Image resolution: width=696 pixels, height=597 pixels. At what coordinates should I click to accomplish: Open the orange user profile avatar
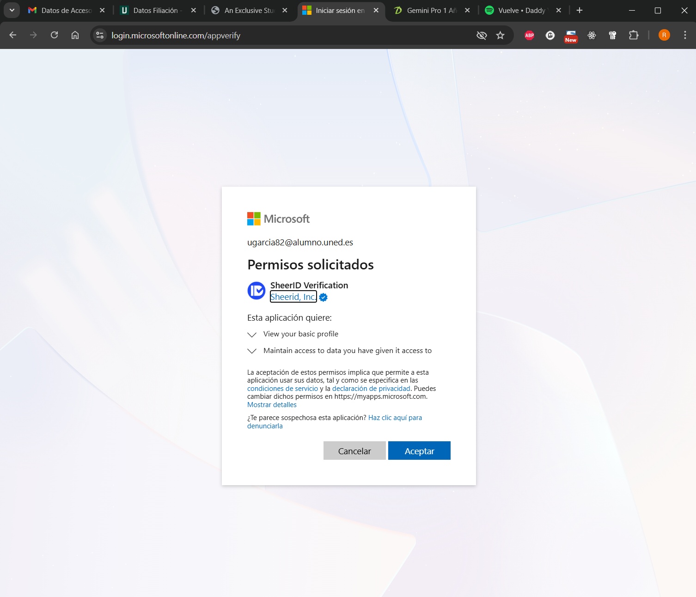(x=664, y=36)
